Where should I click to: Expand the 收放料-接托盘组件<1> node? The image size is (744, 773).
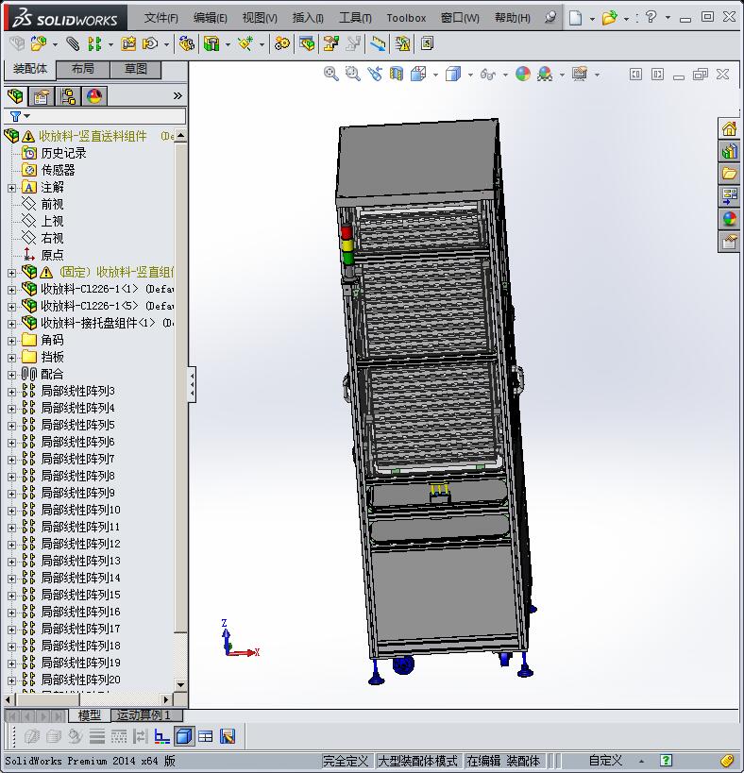click(x=12, y=324)
